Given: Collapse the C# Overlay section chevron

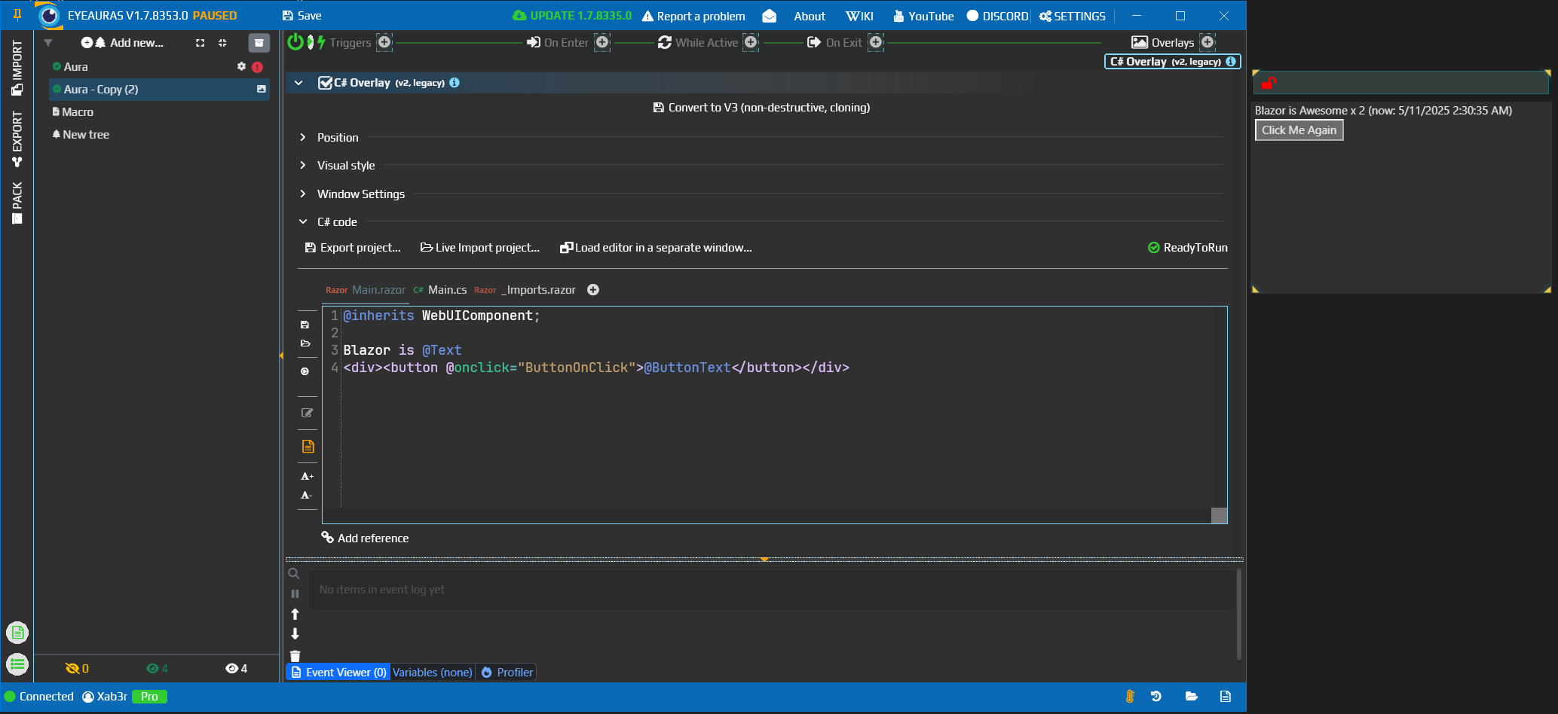Looking at the screenshot, I should point(298,83).
